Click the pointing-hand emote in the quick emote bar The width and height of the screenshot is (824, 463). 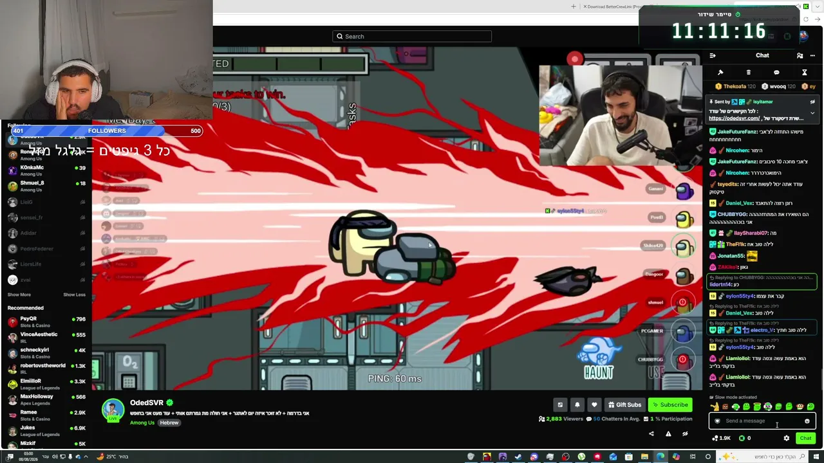click(715, 406)
